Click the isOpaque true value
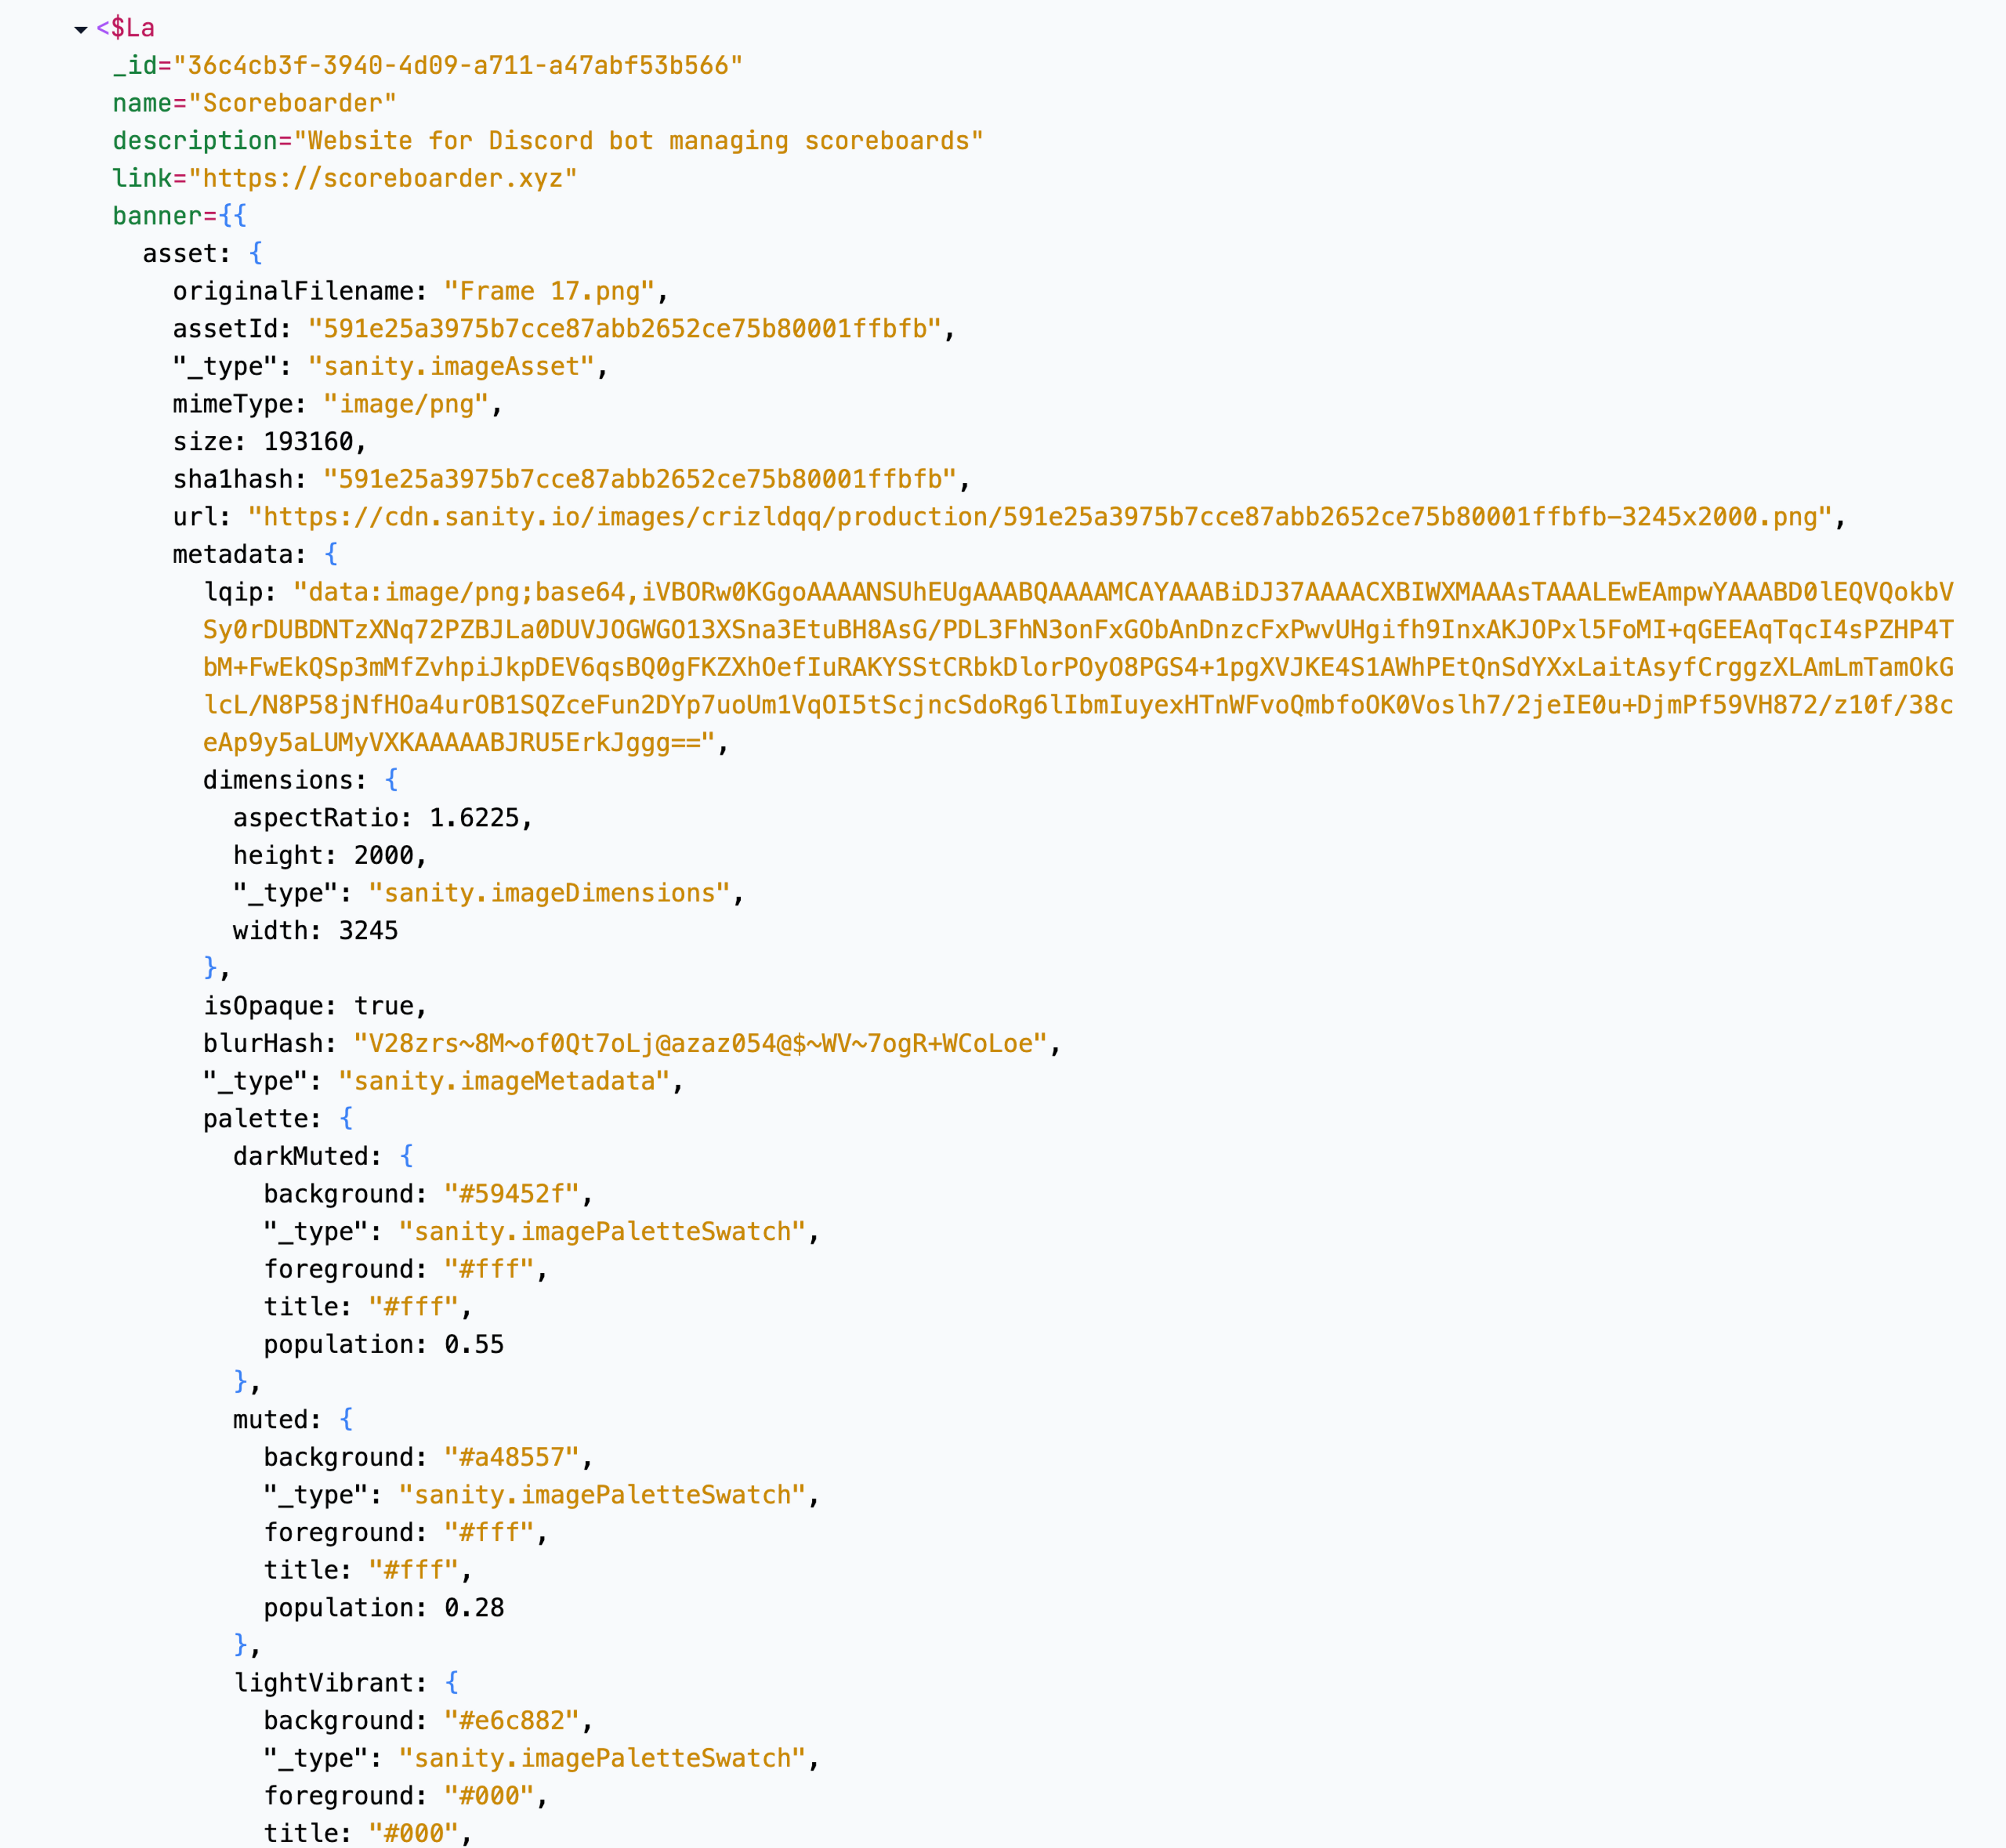 tap(384, 1006)
